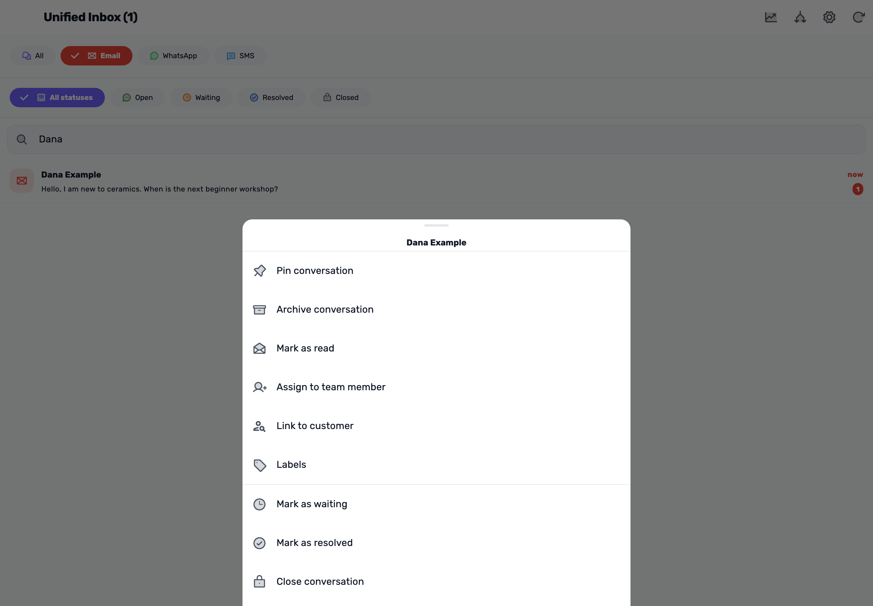Image resolution: width=873 pixels, height=606 pixels.
Task: Select Mark as waiting option
Action: point(436,504)
